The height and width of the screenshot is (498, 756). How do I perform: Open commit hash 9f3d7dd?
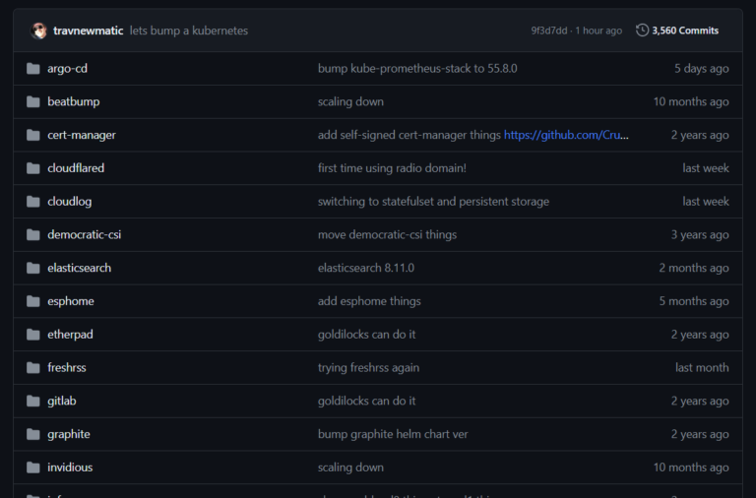click(550, 31)
